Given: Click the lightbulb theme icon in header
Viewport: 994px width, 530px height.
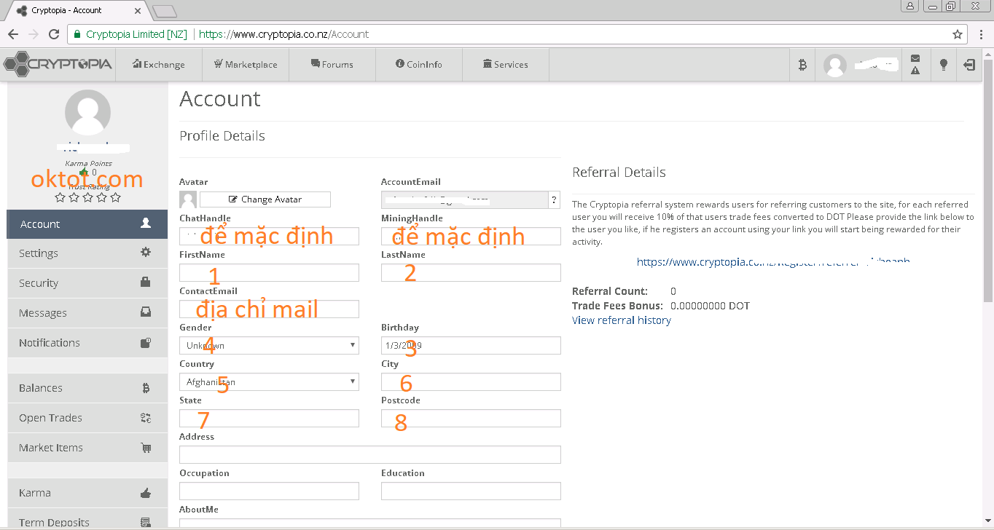Looking at the screenshot, I should (x=944, y=65).
